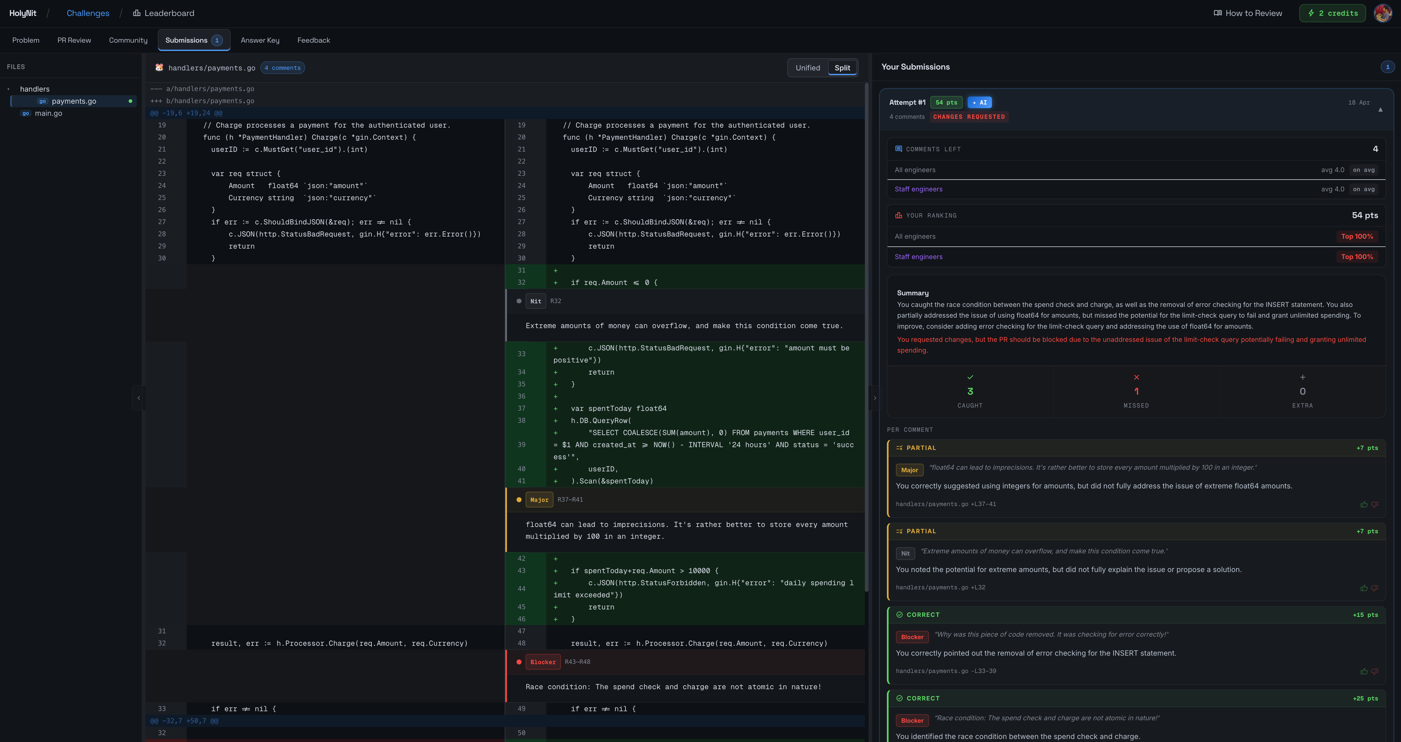The width and height of the screenshot is (1401, 742).
Task: Select the main.go file
Action: 48,113
